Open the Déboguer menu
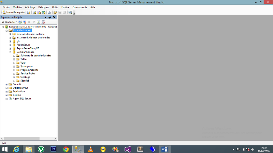 [x=44, y=7]
